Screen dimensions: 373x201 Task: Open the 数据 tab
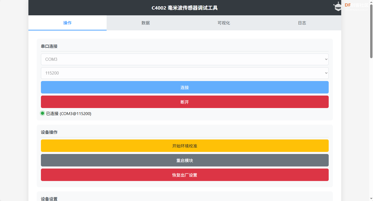(146, 23)
